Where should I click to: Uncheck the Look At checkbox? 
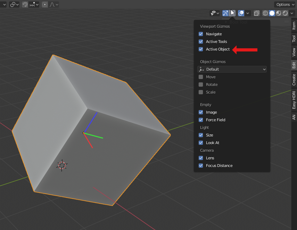coord(201,143)
